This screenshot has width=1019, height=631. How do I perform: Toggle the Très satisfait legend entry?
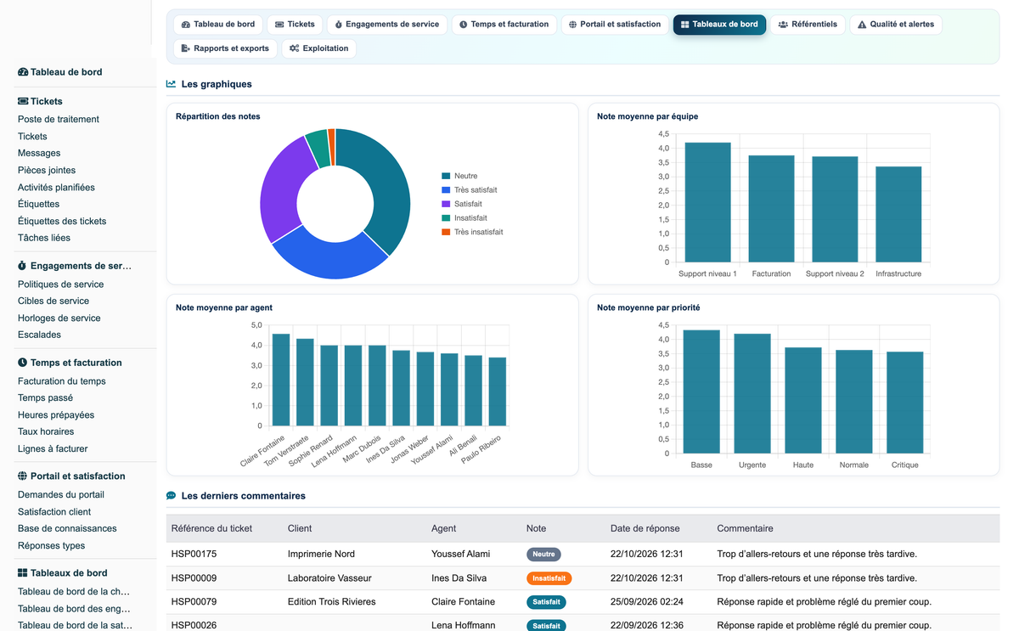[469, 190]
